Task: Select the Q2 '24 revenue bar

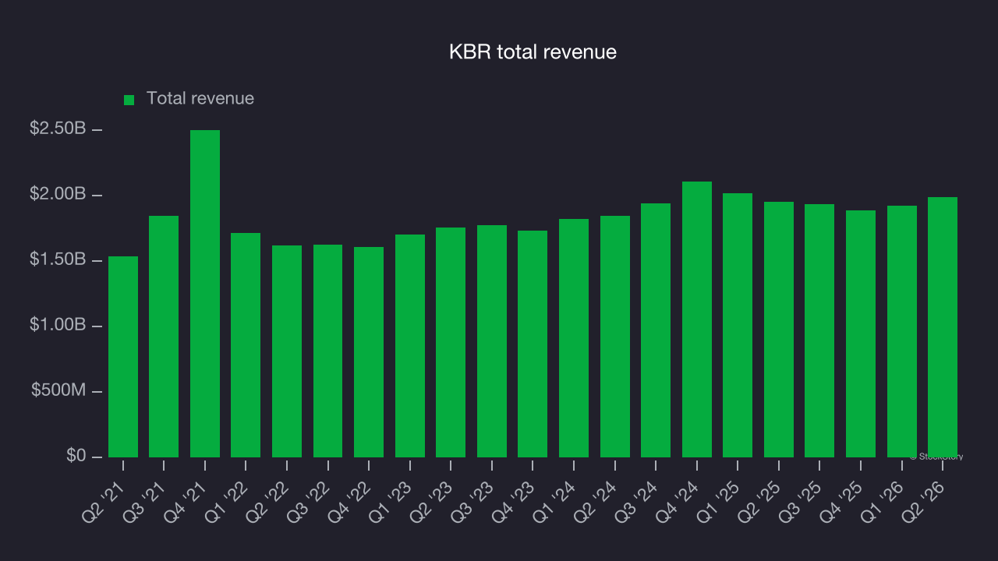Action: point(615,337)
